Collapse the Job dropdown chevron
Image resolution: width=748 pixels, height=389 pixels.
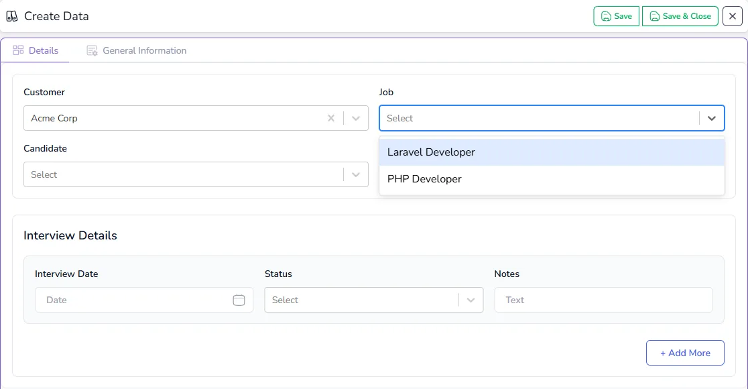click(x=711, y=118)
